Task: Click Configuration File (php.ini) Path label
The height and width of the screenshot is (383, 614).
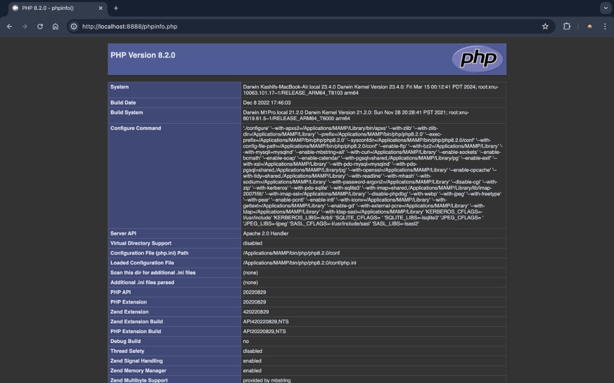Action: pyautogui.click(x=149, y=253)
